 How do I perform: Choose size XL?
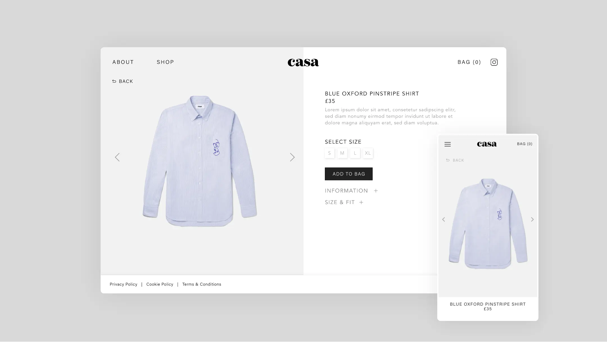click(x=368, y=153)
